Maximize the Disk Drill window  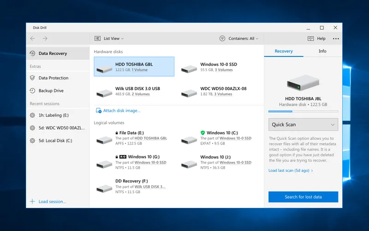pos(321,28)
